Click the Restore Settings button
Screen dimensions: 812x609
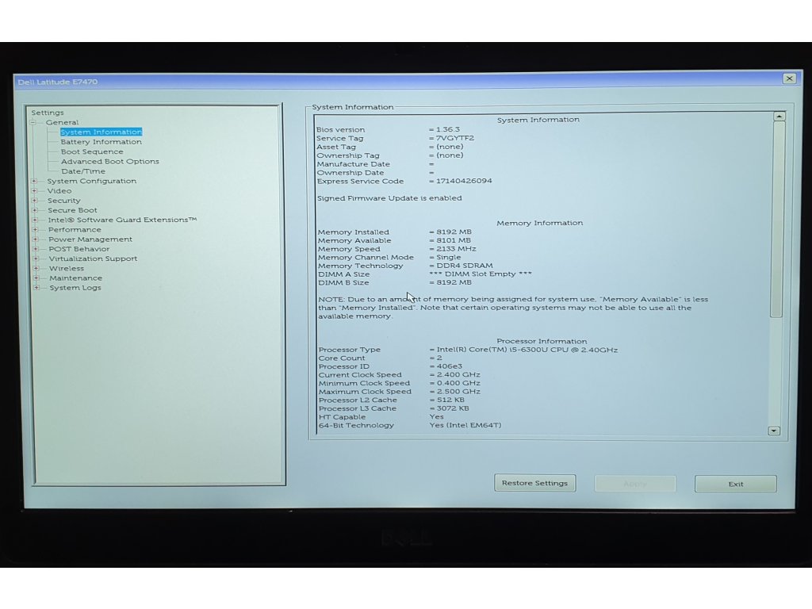pos(535,483)
